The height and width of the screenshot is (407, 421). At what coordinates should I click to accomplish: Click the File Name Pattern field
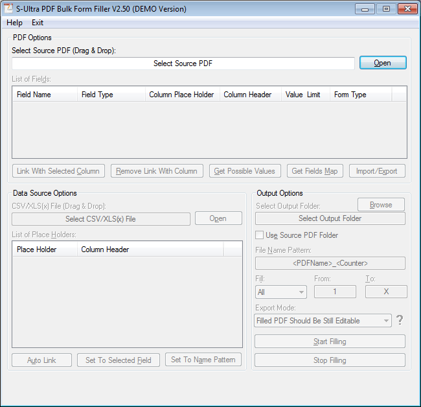330,264
